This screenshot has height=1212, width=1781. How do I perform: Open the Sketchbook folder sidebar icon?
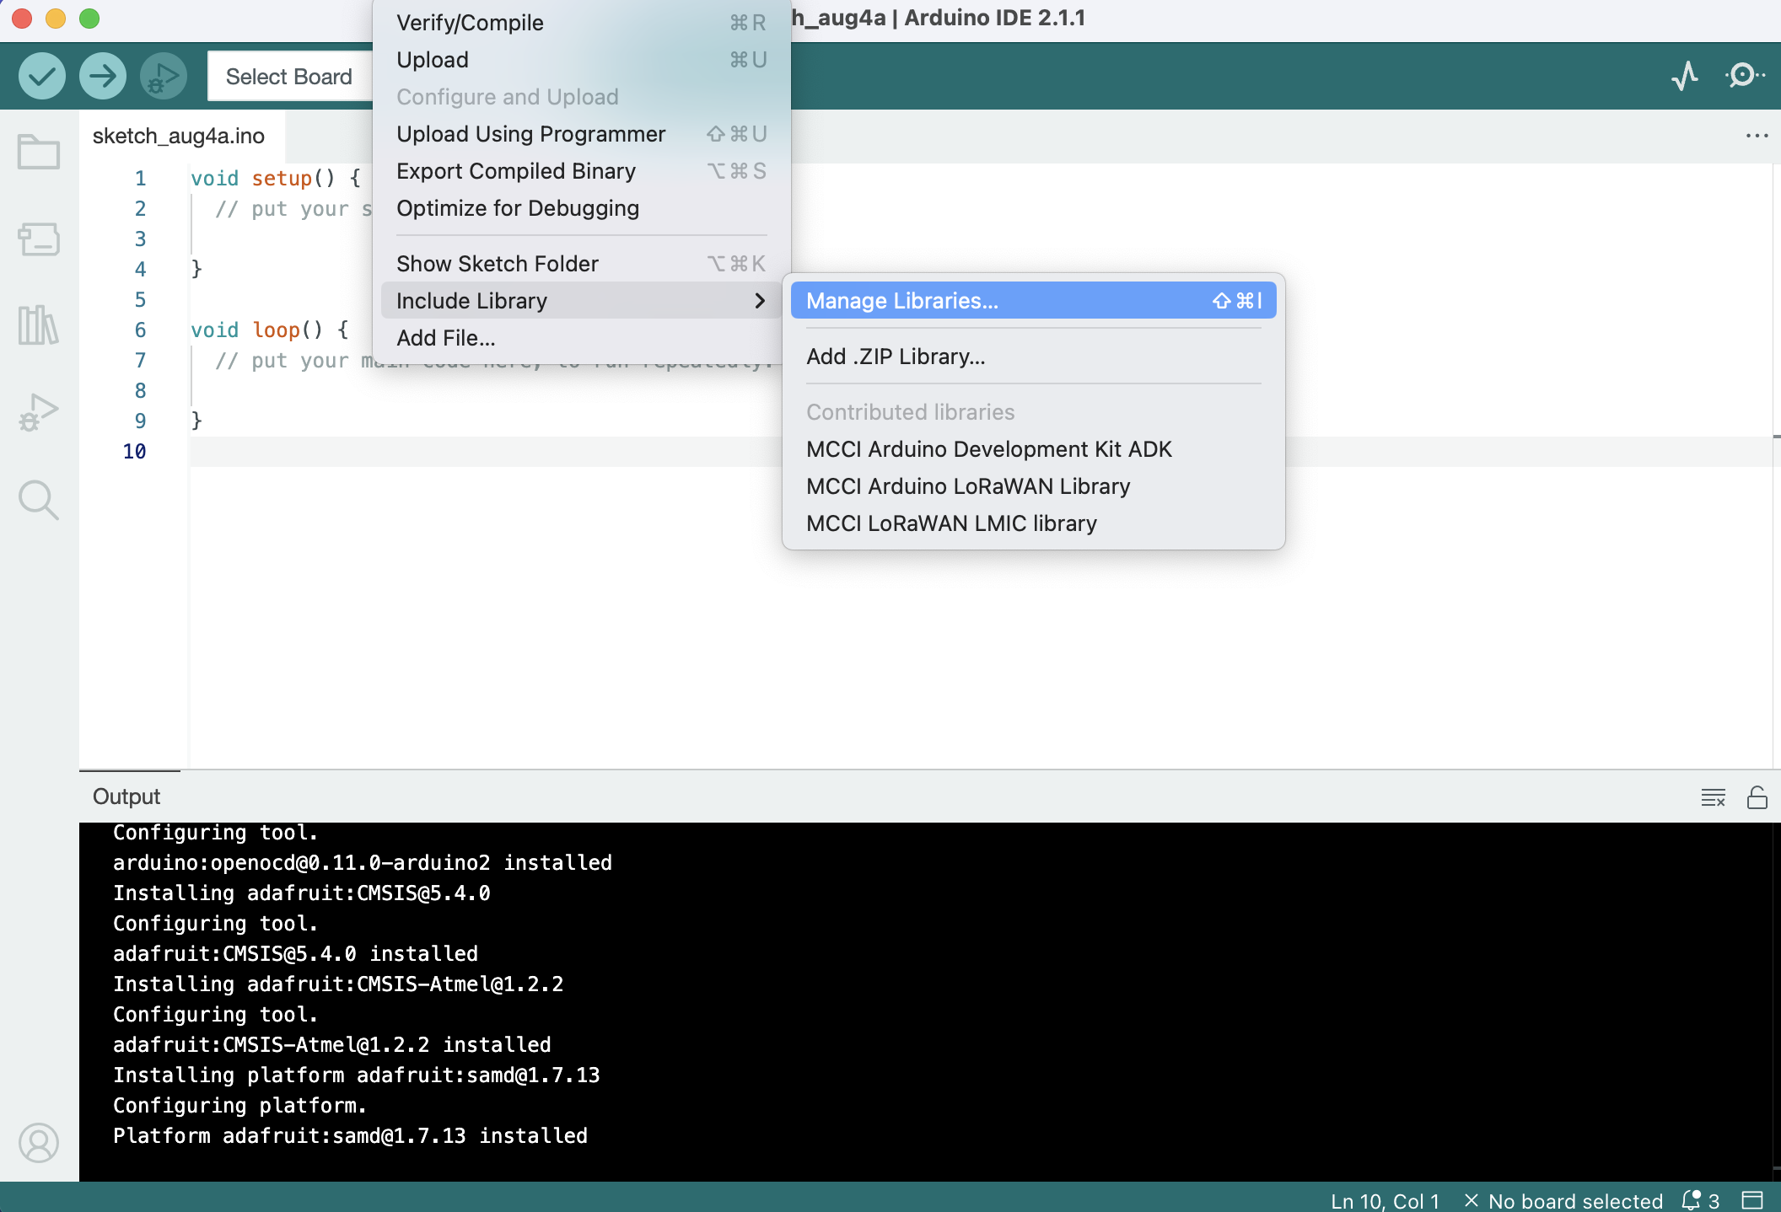pyautogui.click(x=39, y=153)
